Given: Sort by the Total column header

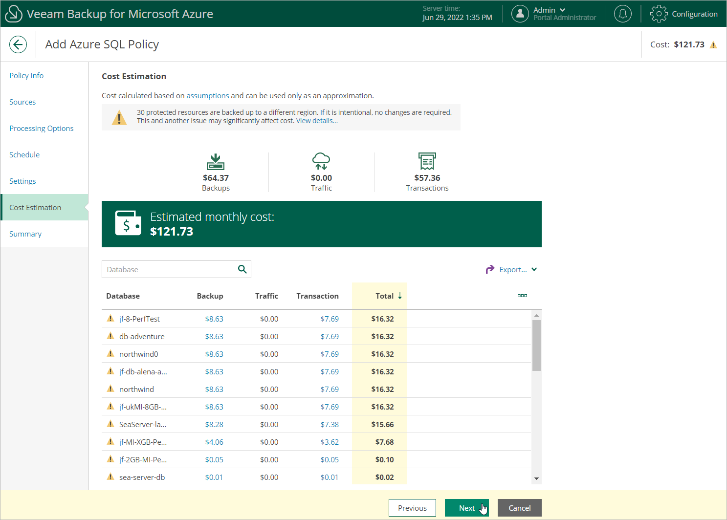Looking at the screenshot, I should click(384, 296).
